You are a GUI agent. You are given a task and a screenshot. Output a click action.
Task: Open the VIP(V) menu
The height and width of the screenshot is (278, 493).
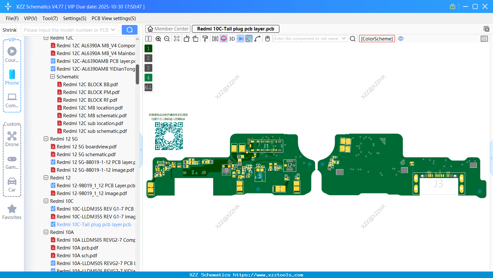click(30, 18)
